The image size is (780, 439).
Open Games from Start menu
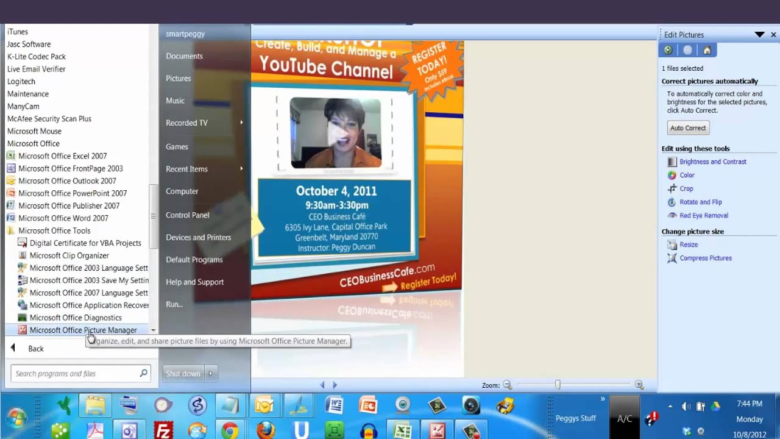pyautogui.click(x=177, y=146)
